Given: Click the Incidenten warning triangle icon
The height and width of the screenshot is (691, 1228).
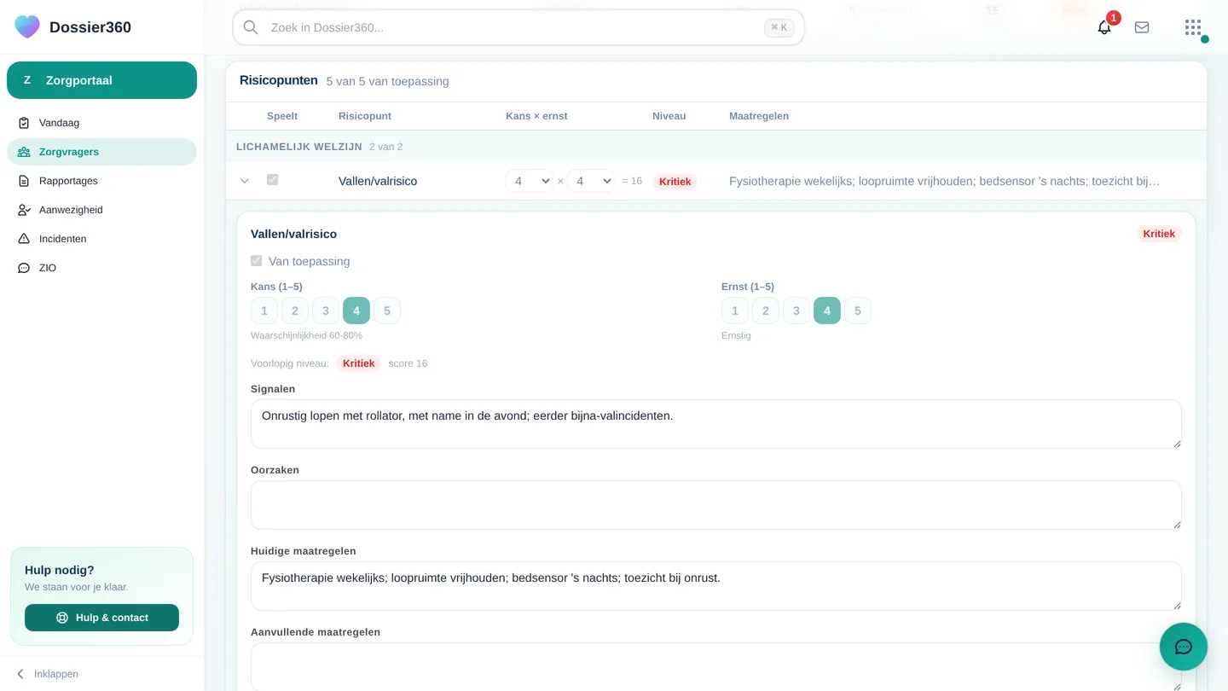Looking at the screenshot, I should pos(24,239).
